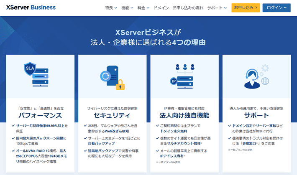Select the 法人向け独自機能 card heading
The height and width of the screenshot is (175, 297).
pos(184,115)
